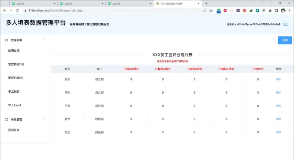
Task: Click the browser forward arrow
Action: click(x=11, y=11)
